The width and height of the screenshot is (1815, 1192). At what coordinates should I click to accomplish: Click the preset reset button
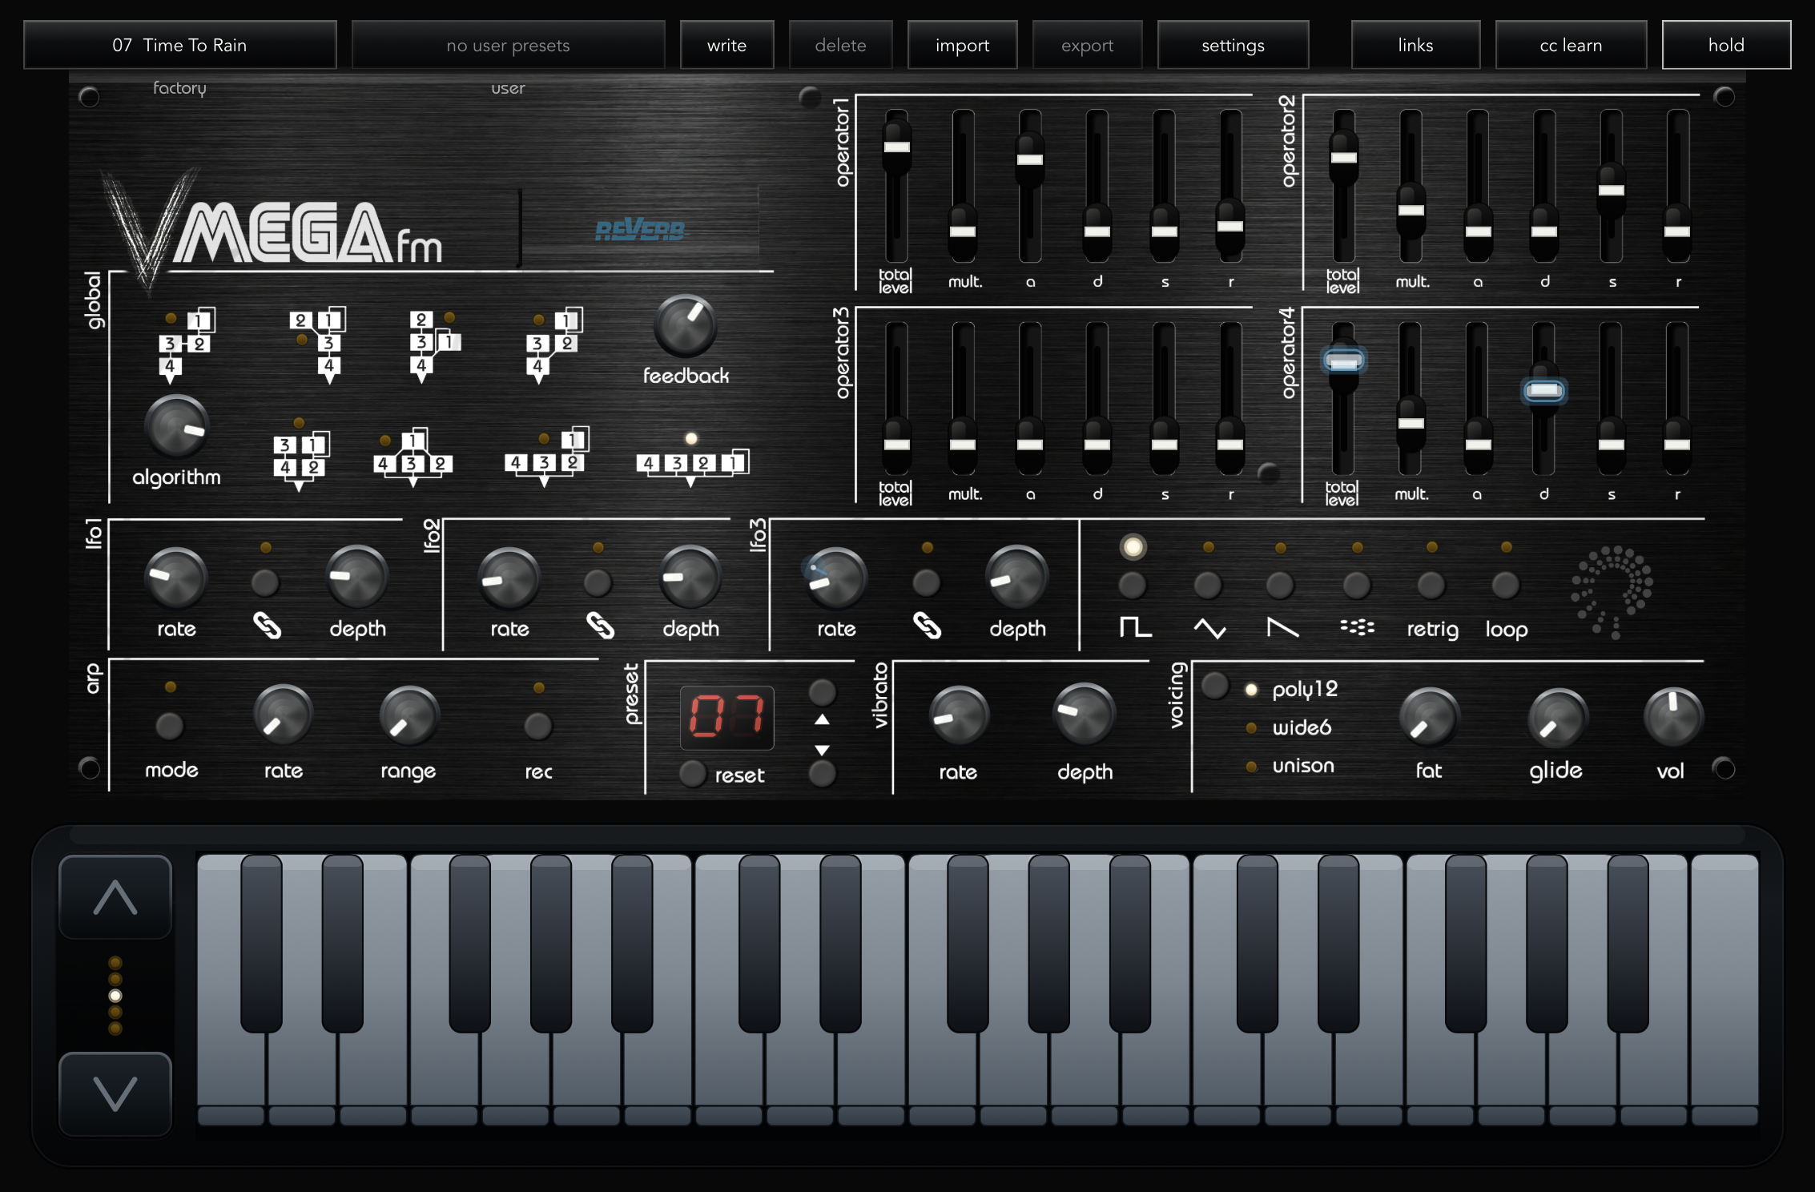(x=693, y=773)
